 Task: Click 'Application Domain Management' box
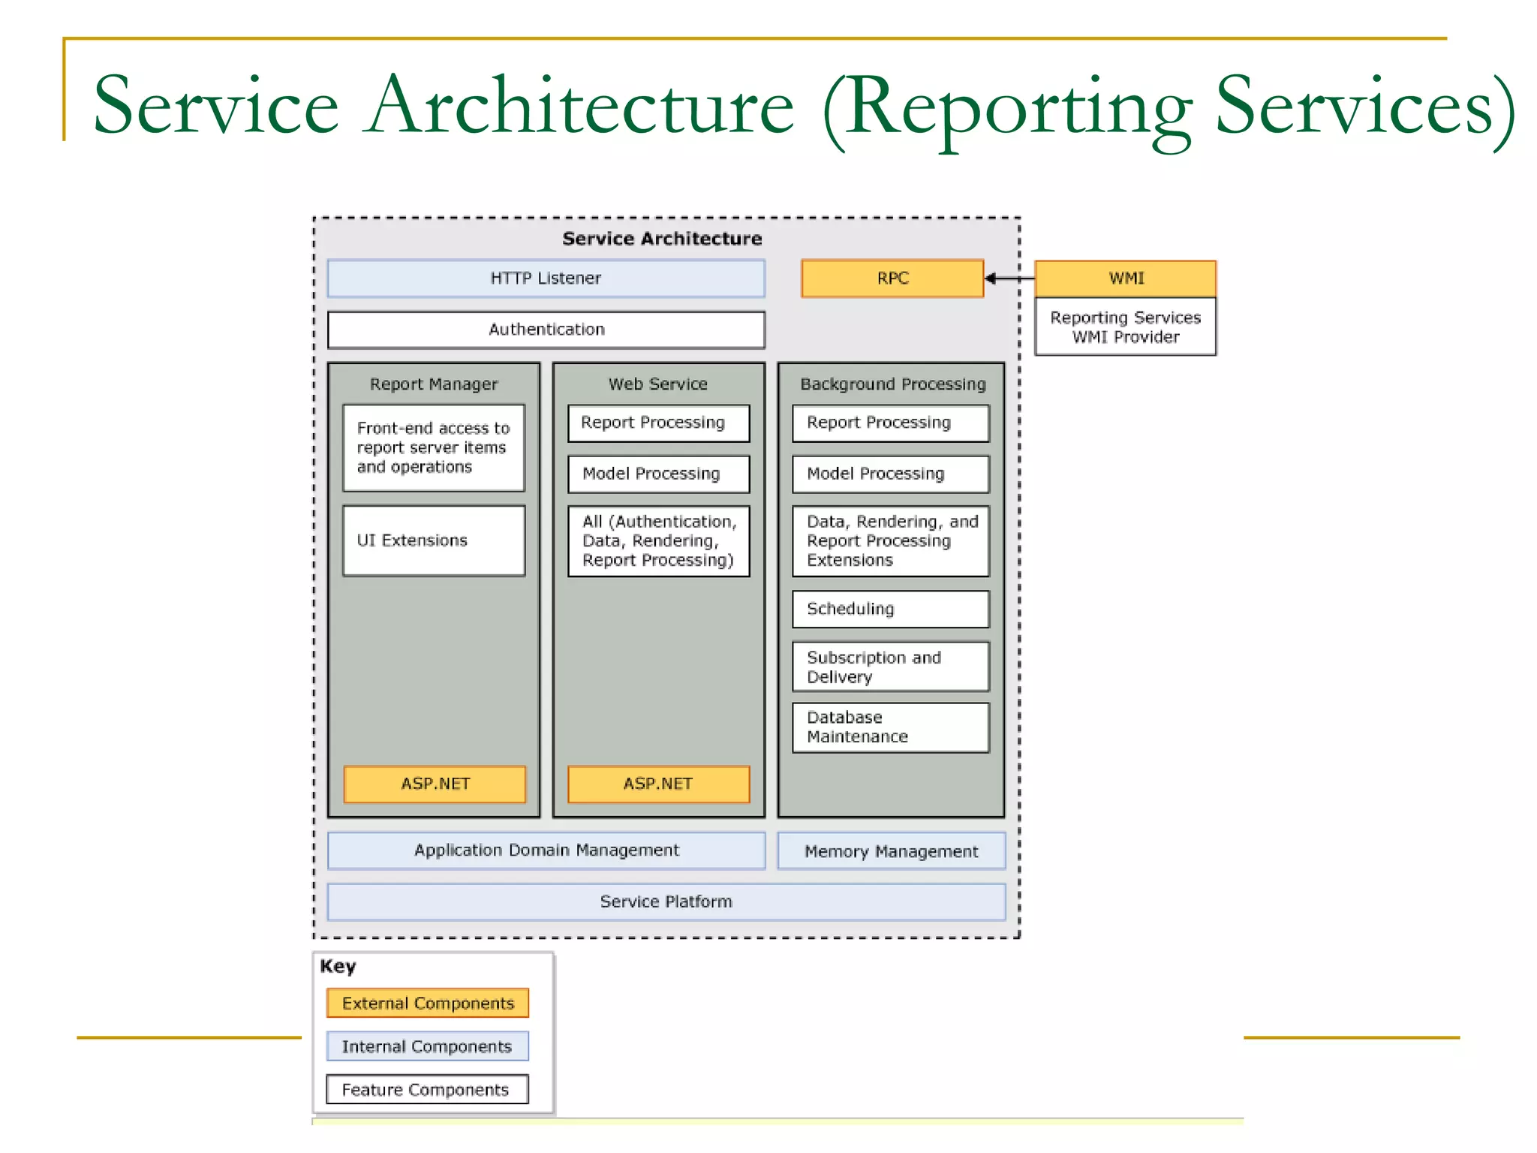(x=546, y=850)
